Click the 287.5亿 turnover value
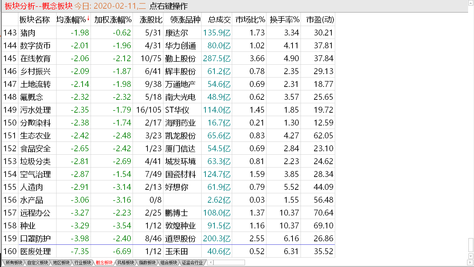The width and height of the screenshot is (474, 267). click(x=217, y=58)
